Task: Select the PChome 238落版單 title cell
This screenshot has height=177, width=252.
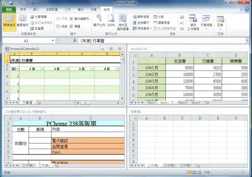Action: pos(68,123)
